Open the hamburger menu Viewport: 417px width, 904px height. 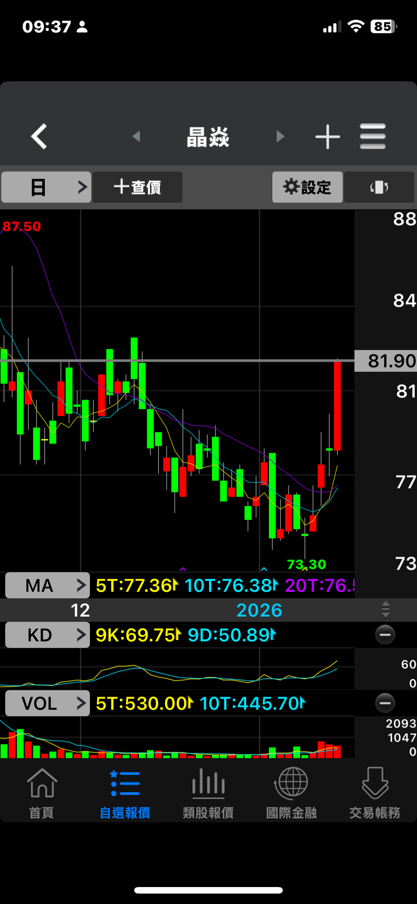point(373,137)
